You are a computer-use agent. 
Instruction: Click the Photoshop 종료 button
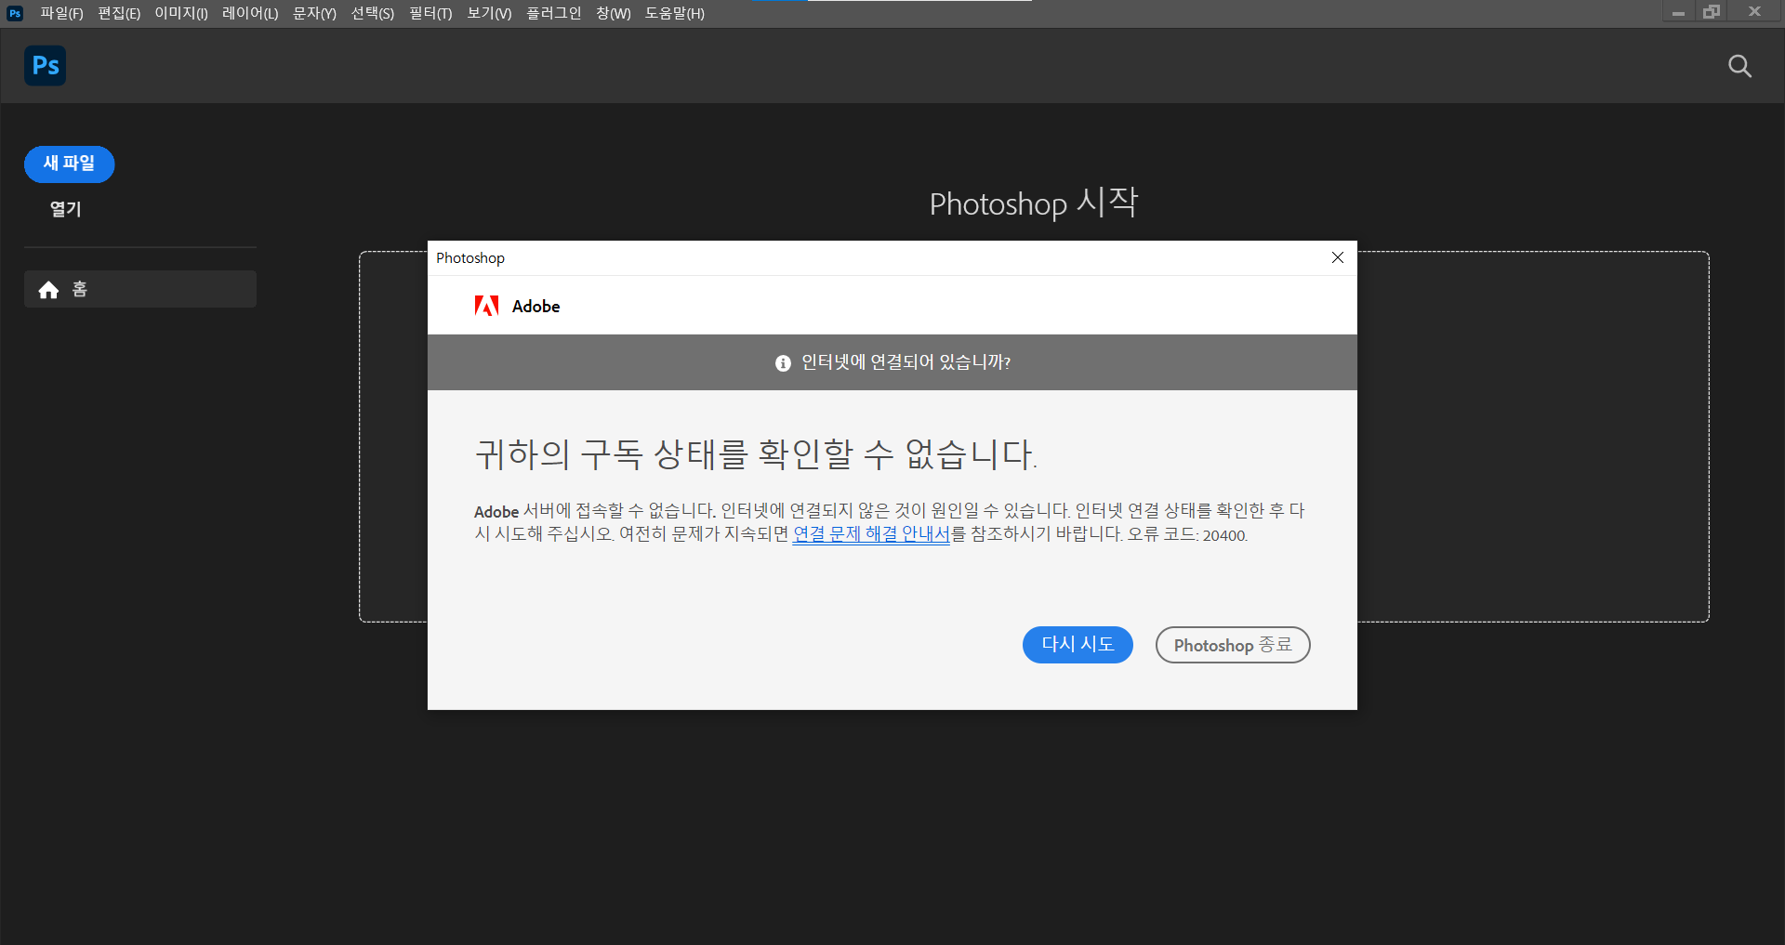point(1232,644)
